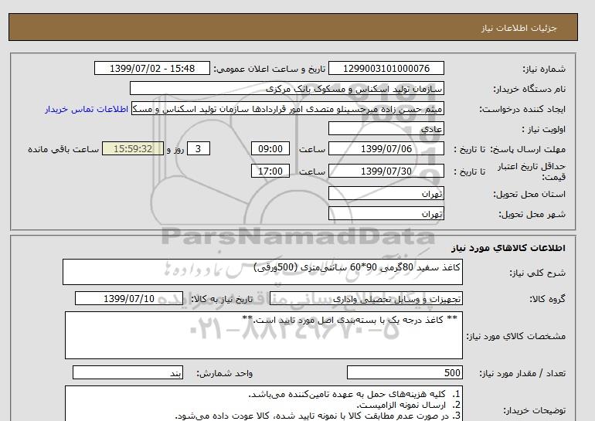Select the delivery province field تهران

386,193
